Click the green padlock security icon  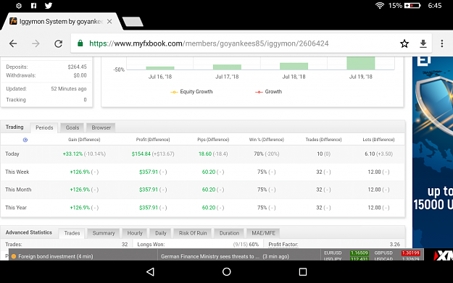(x=80, y=43)
